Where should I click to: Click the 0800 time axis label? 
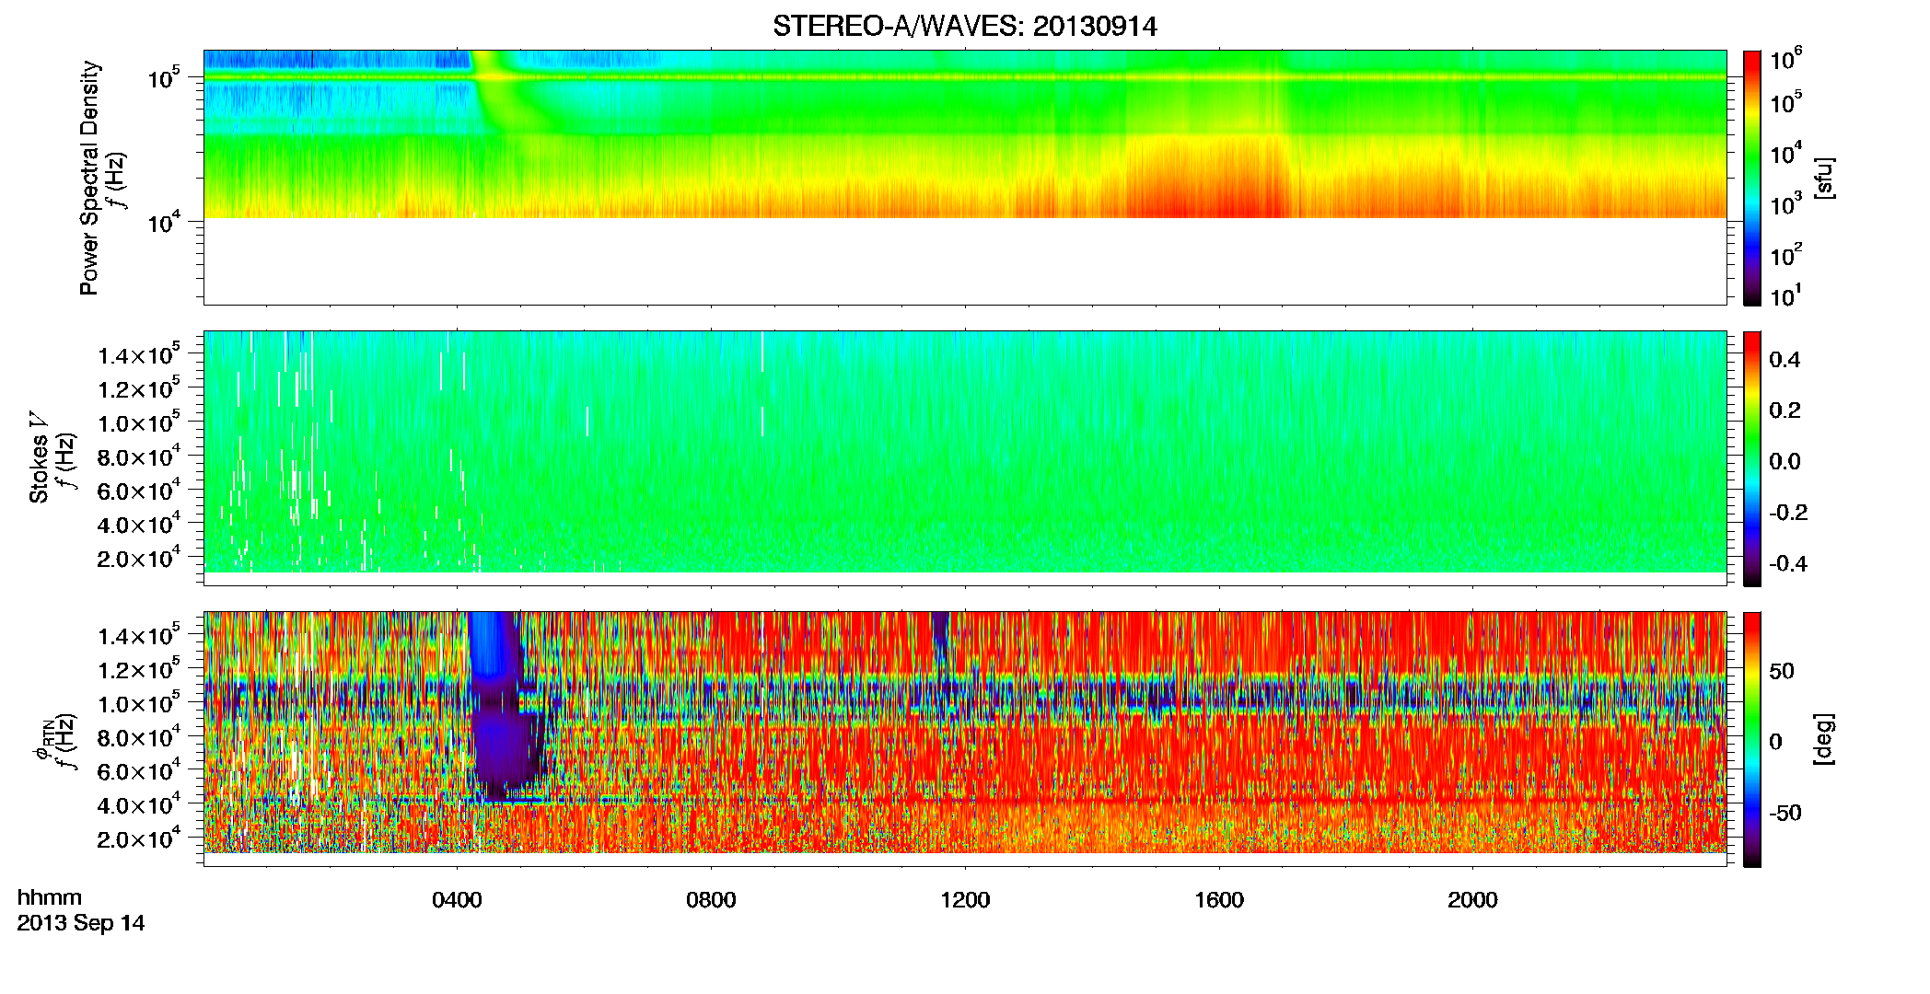(x=711, y=899)
